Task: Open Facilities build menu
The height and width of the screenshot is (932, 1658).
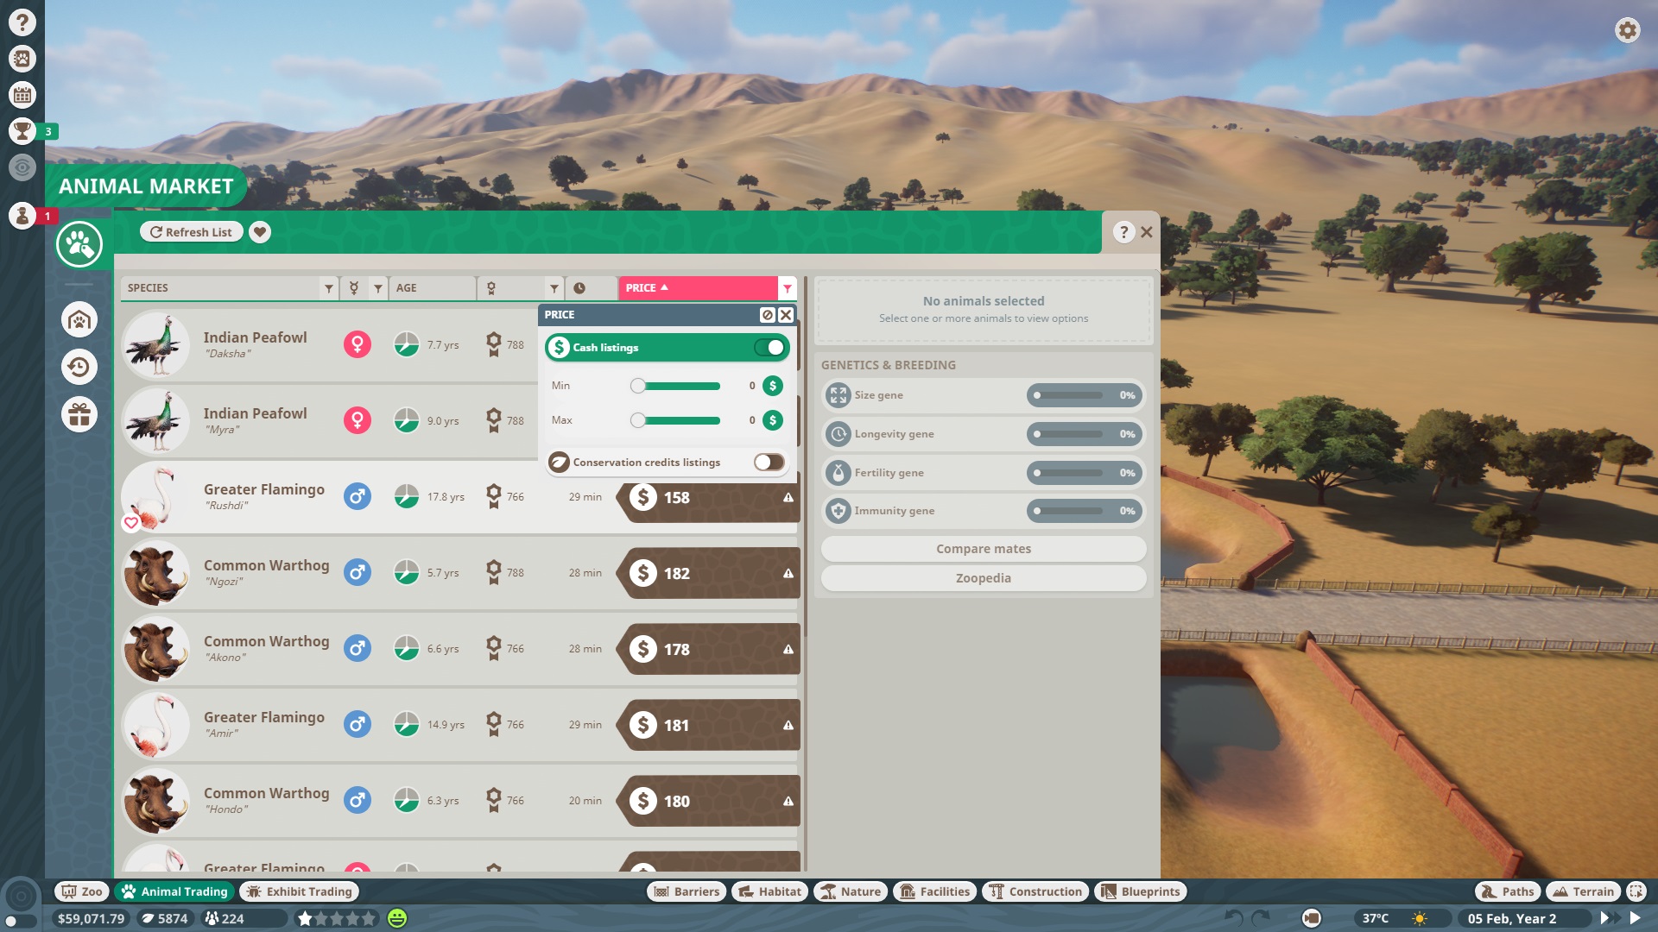Action: coord(935,891)
